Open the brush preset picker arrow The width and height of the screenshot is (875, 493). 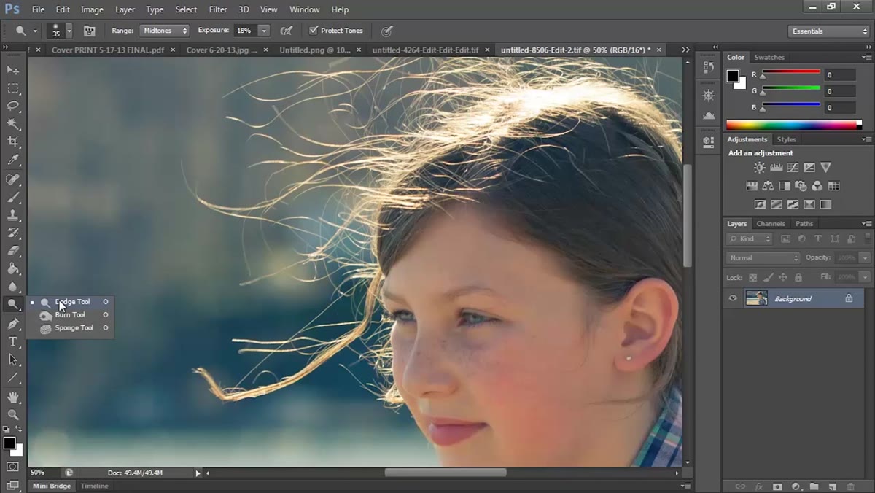(x=69, y=31)
